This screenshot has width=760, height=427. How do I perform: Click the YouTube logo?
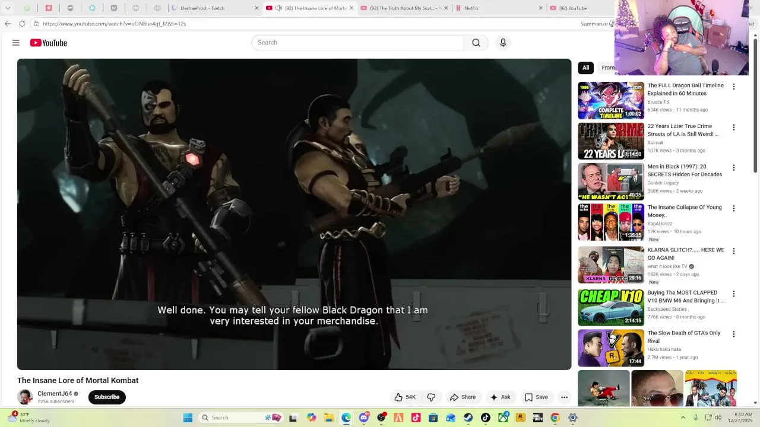pyautogui.click(x=49, y=43)
